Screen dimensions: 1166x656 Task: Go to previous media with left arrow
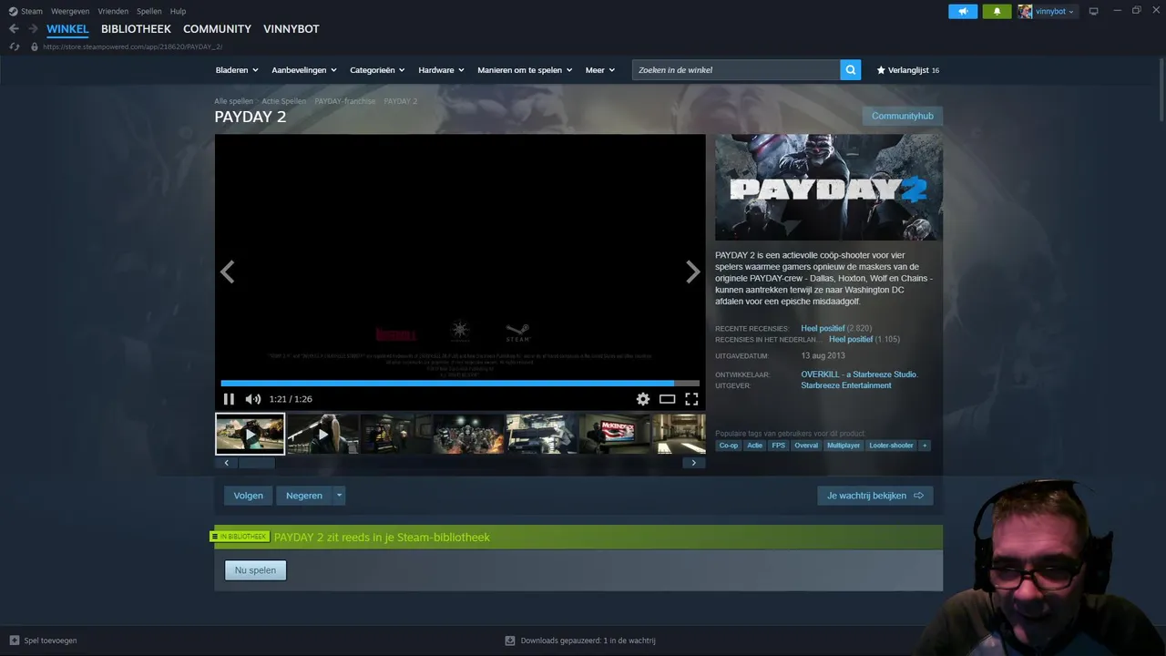tap(228, 272)
